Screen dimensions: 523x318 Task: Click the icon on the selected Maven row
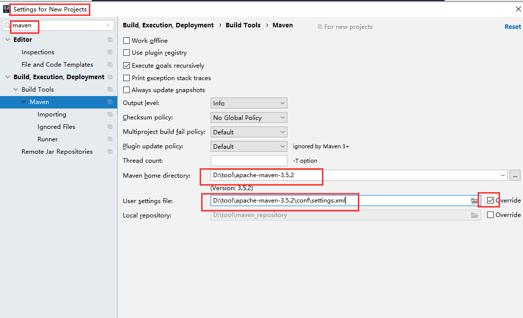[x=110, y=102]
